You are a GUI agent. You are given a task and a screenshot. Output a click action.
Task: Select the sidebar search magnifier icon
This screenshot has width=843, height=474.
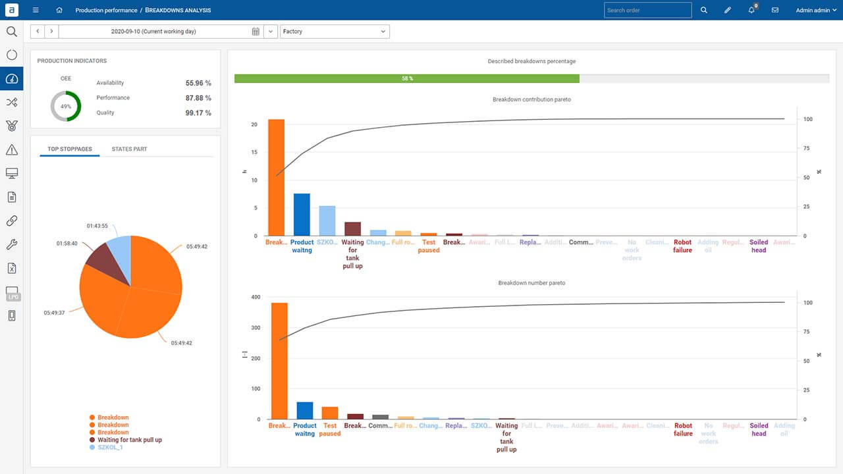pos(11,32)
